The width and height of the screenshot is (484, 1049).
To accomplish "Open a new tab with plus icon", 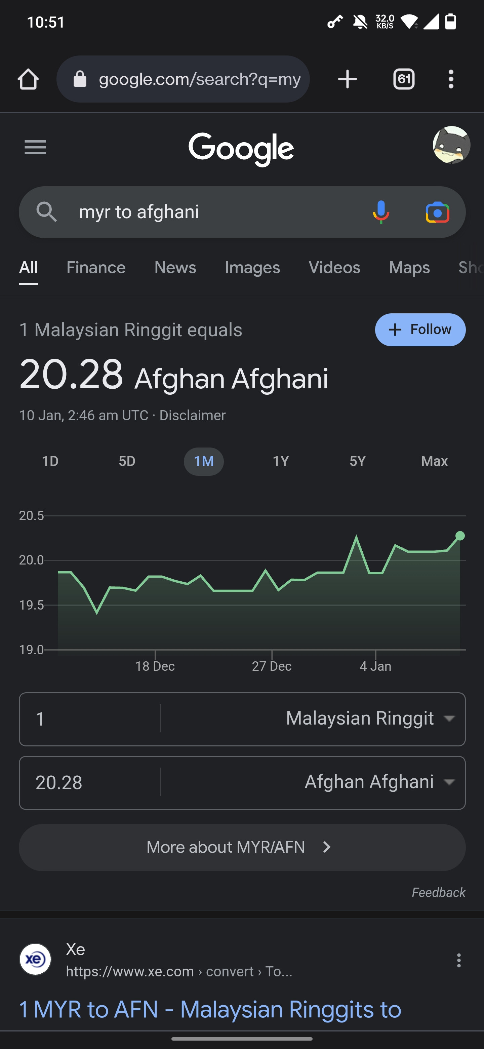I will (347, 79).
